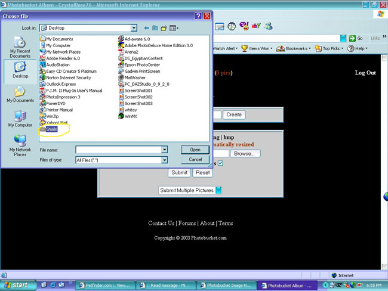
Task: Open My Network Places sidebar shortcut
Action: (20, 145)
